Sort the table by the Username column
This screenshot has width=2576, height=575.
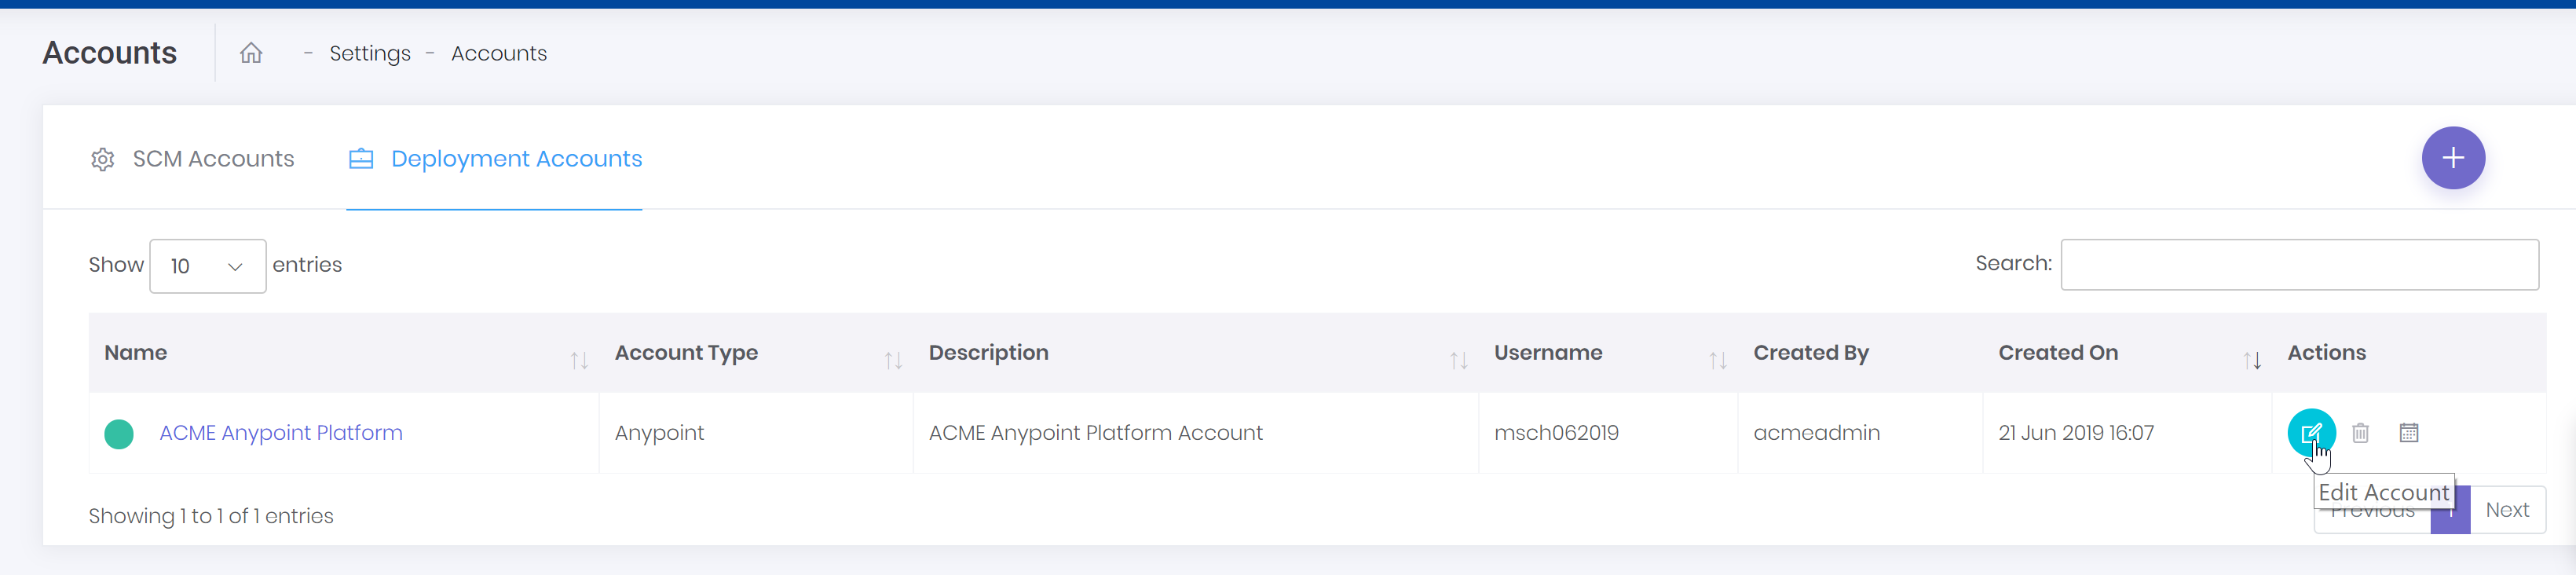pos(1608,353)
